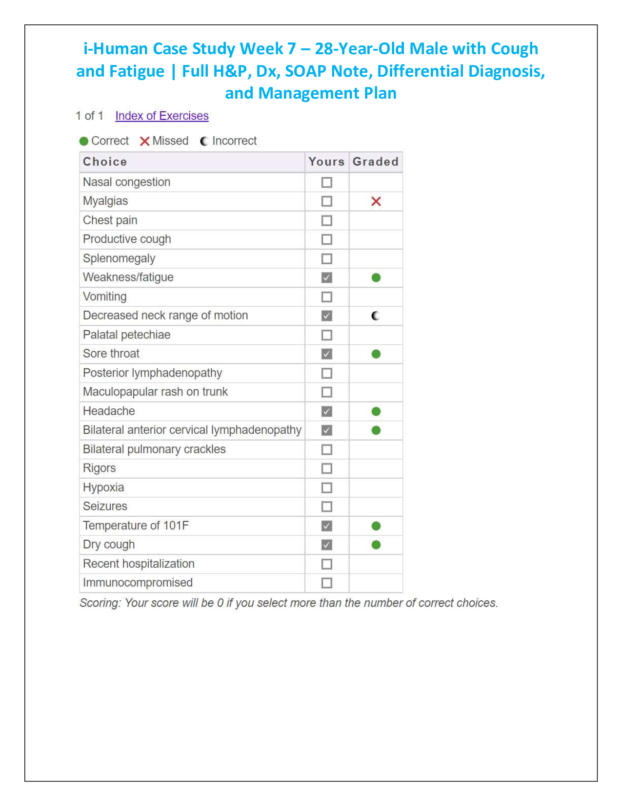Click the green Correct legend icon
The image size is (622, 806).
pyautogui.click(x=84, y=141)
